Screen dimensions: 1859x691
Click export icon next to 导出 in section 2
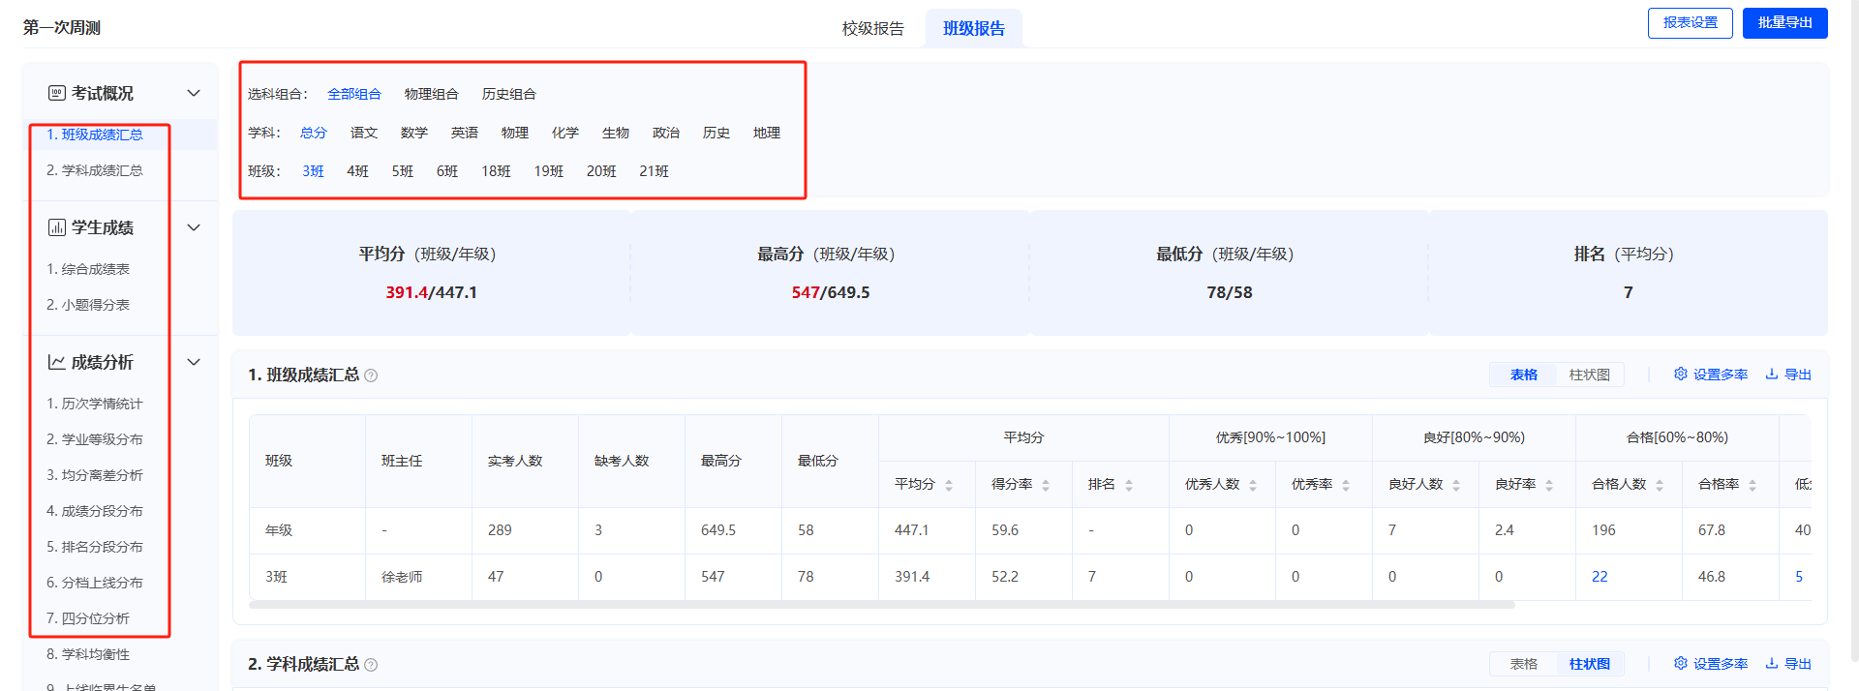(1772, 663)
